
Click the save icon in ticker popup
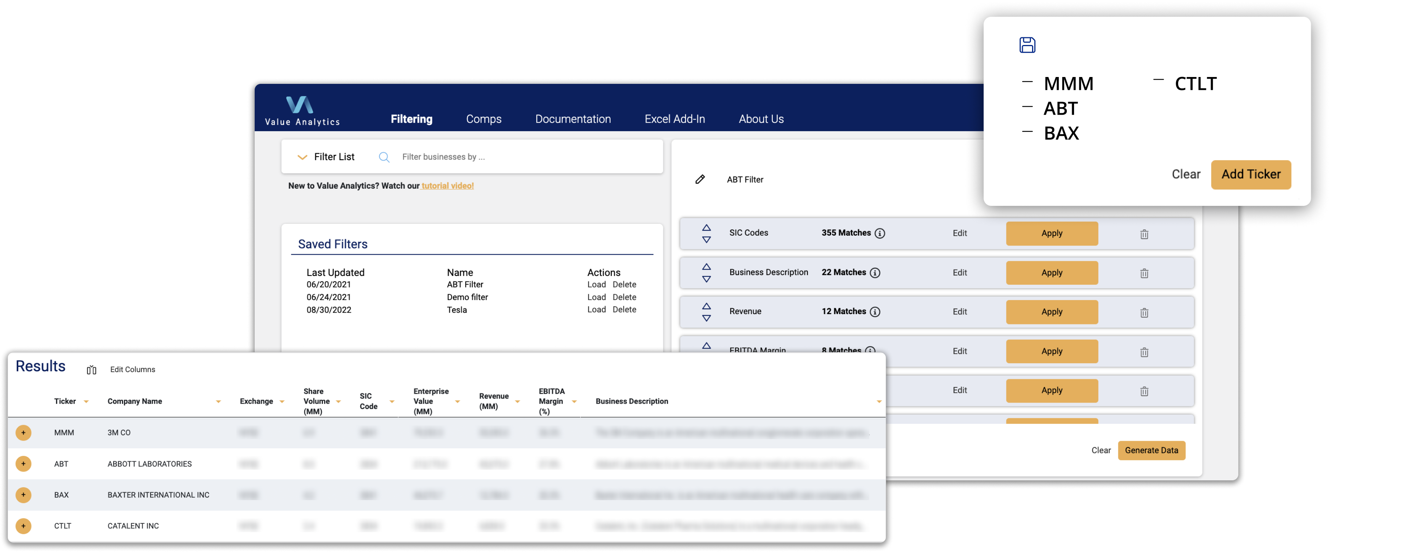(1027, 45)
